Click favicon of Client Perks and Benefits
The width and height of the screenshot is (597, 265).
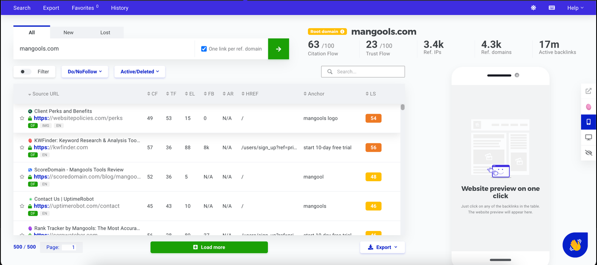tap(30, 111)
